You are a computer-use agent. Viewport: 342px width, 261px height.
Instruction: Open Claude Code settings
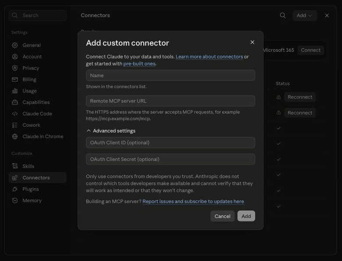(x=38, y=114)
